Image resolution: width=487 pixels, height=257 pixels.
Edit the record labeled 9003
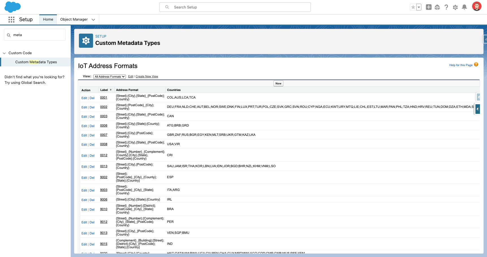(84, 190)
